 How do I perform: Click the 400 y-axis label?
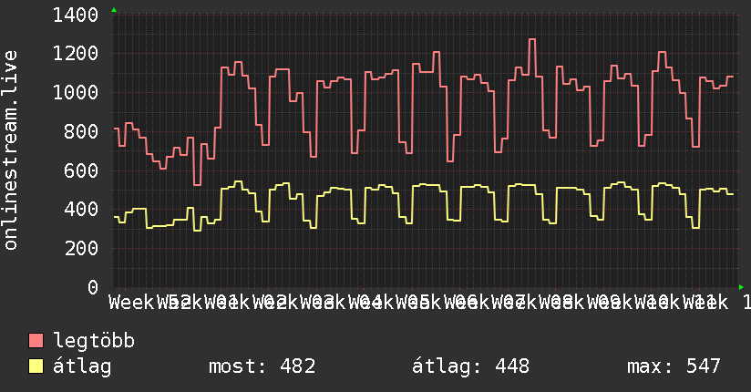[x=81, y=210]
